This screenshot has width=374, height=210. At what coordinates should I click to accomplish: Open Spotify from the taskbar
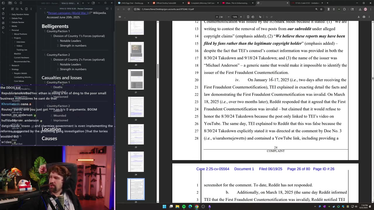coord(184,206)
